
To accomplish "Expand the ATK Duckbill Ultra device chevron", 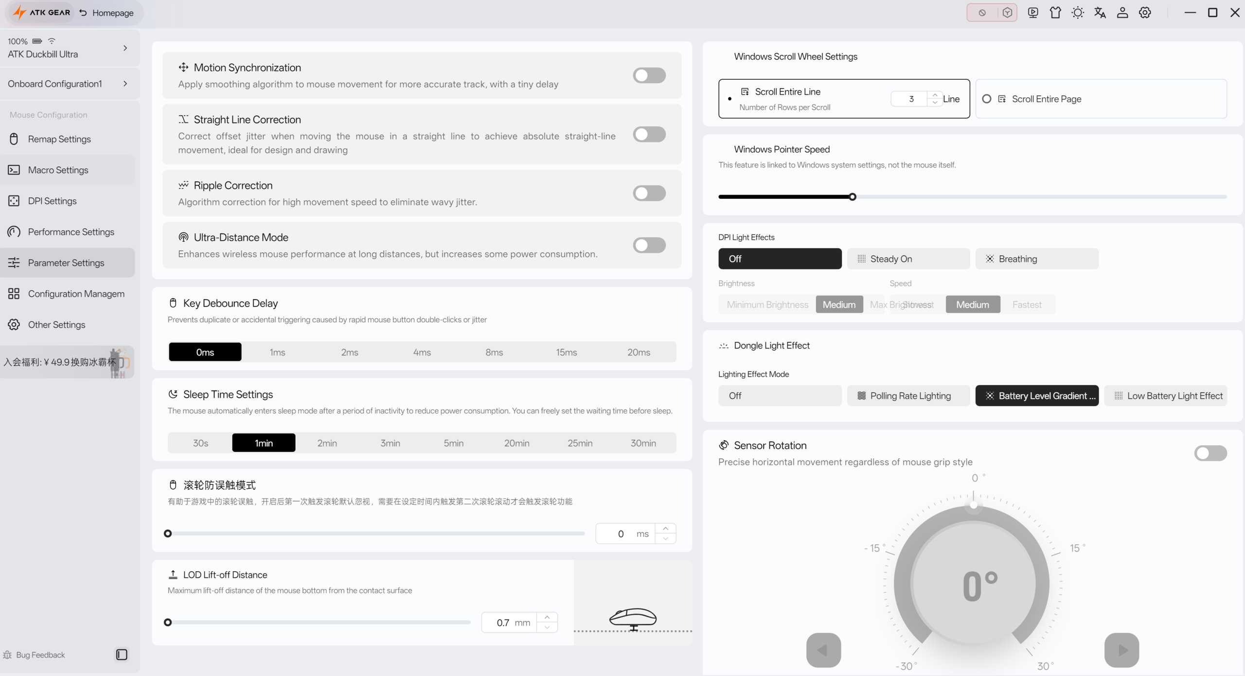I will (x=125, y=48).
